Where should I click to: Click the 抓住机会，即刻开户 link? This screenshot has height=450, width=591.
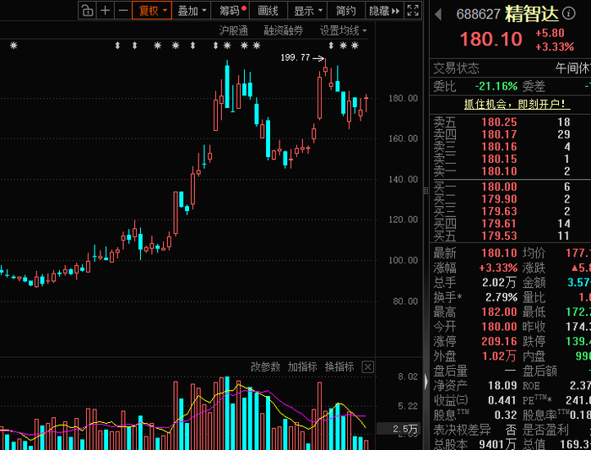[517, 104]
